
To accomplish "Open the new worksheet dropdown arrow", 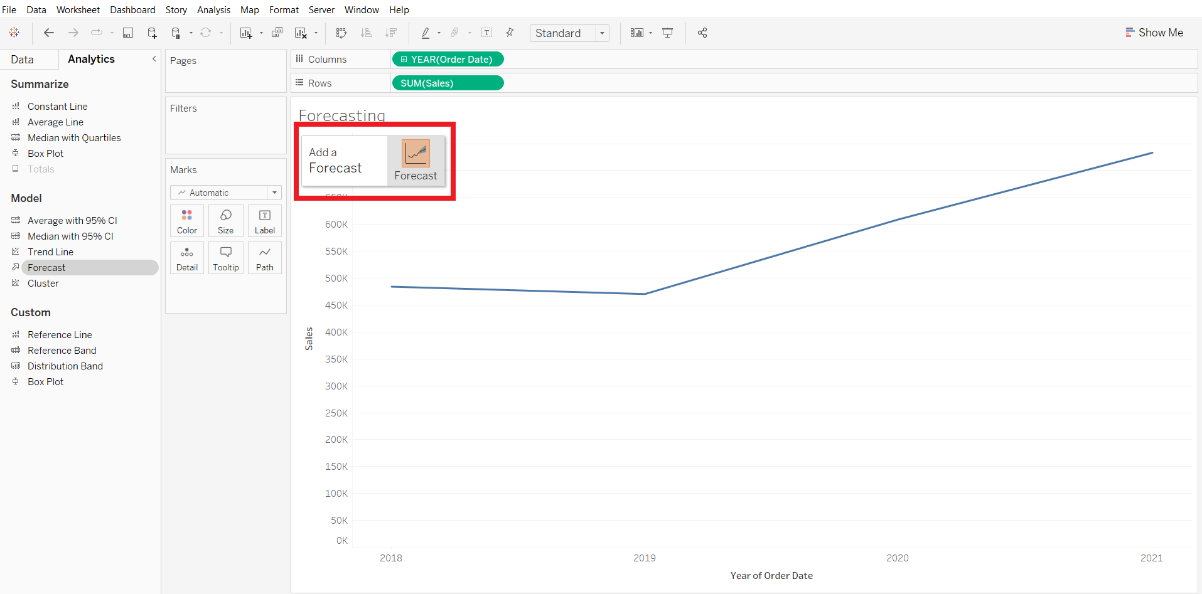I will [261, 33].
